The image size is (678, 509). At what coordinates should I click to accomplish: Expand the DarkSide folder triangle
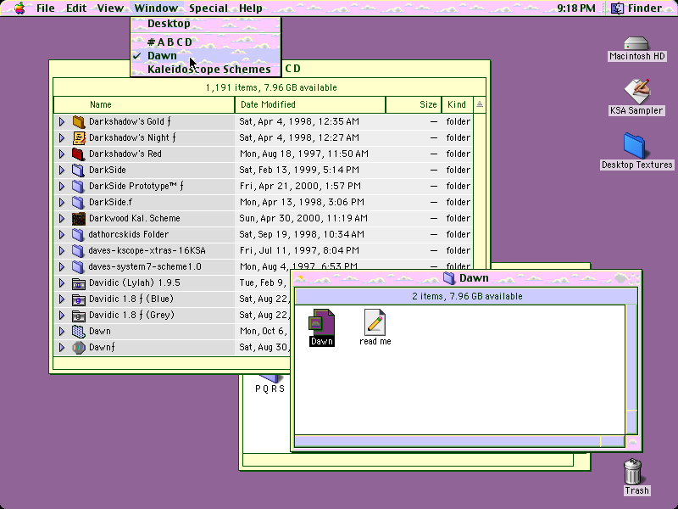tap(62, 171)
